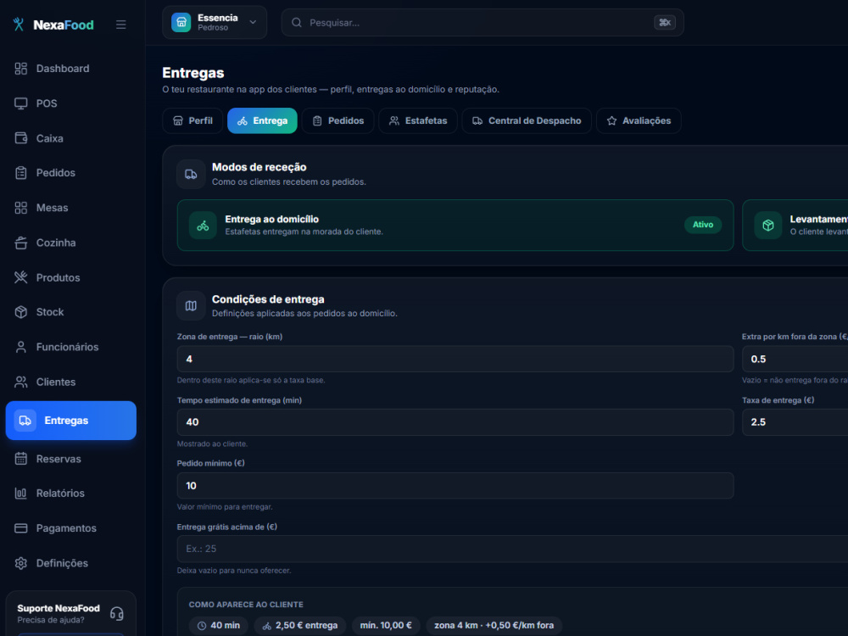Click the Reservas calendar icon
This screenshot has height=636, width=848.
(21, 459)
